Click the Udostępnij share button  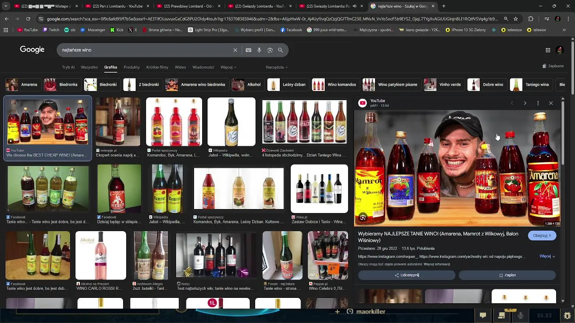[x=407, y=275]
